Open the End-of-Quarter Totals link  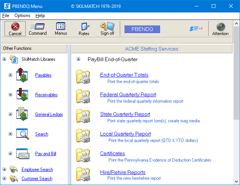click(x=124, y=75)
